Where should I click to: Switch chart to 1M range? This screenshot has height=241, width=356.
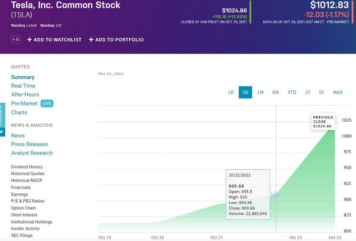pos(260,92)
